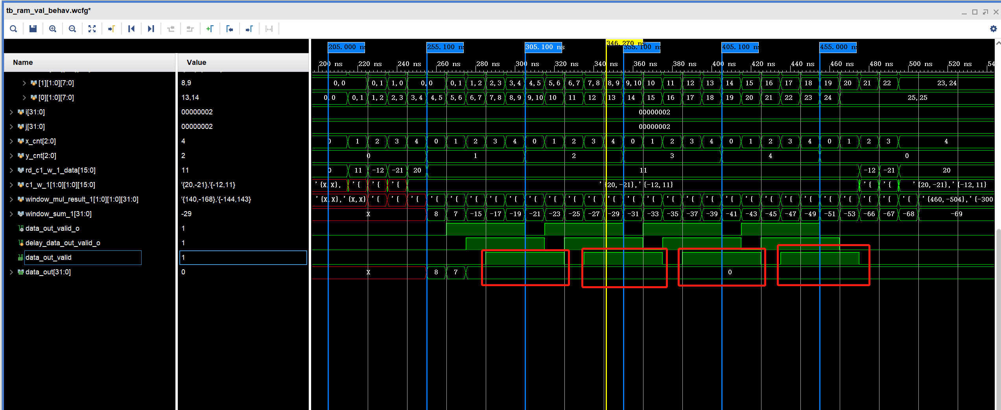Viewport: 1001px width, 410px height.
Task: Select the 205.000 ns marker
Action: pos(346,47)
